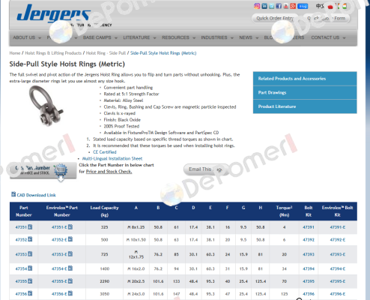This screenshot has height=300, width=370.
Task: Open the LinkedIn social icon
Action: coord(264,6)
